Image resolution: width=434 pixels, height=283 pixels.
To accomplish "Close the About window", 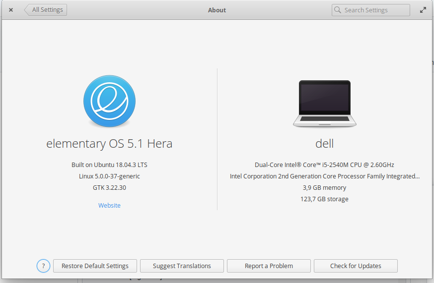I will pyautogui.click(x=11, y=10).
